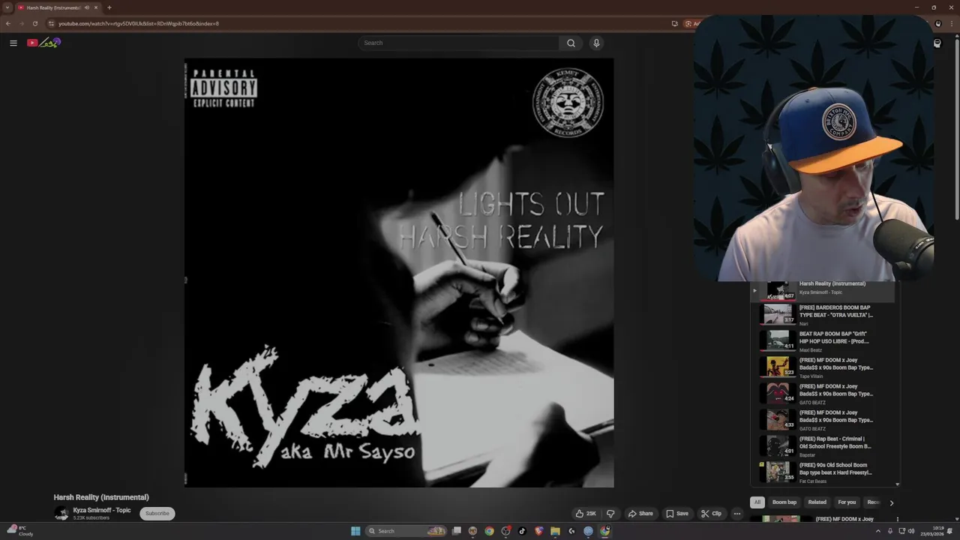Go back with the browser back arrow
960x540 pixels.
[8, 23]
